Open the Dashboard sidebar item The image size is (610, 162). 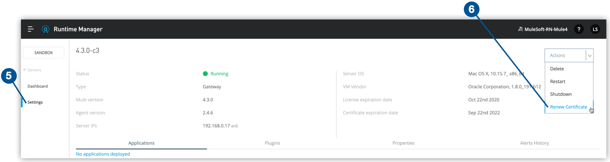[x=38, y=86]
